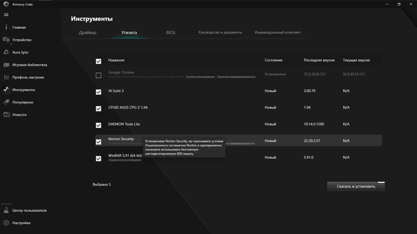Open Популярное section
The image size is (417, 234).
click(23, 102)
